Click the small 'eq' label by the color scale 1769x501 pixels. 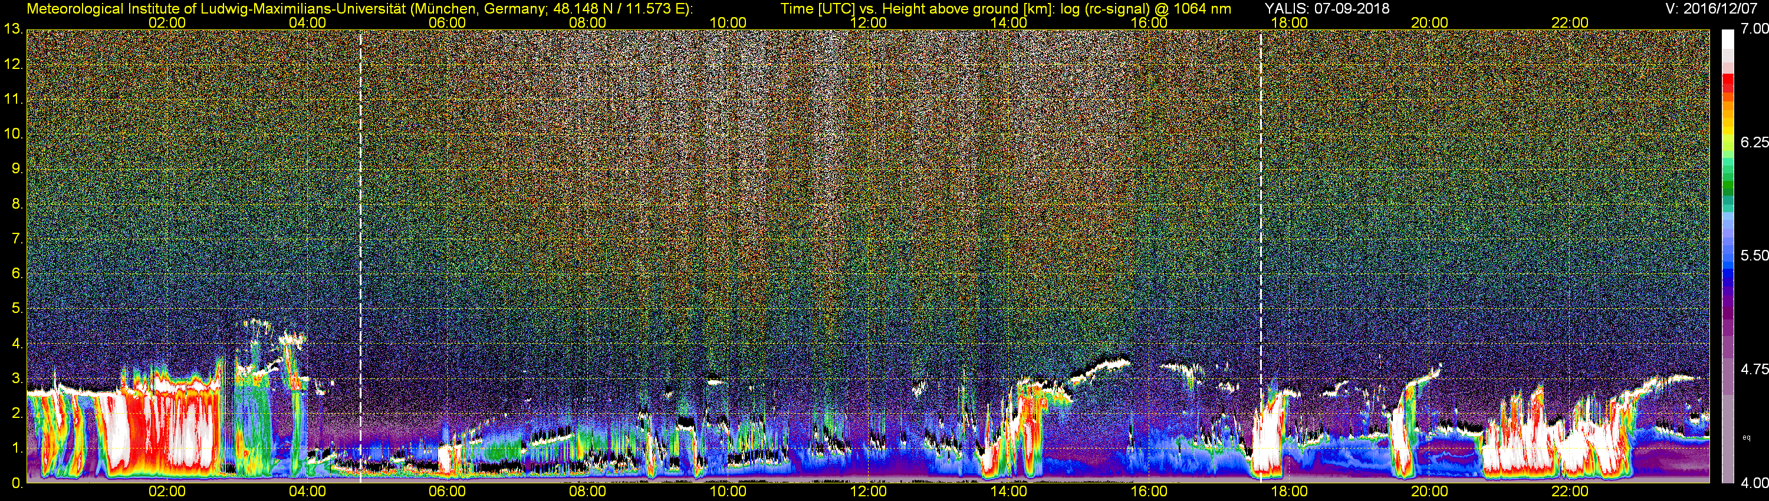[1747, 437]
